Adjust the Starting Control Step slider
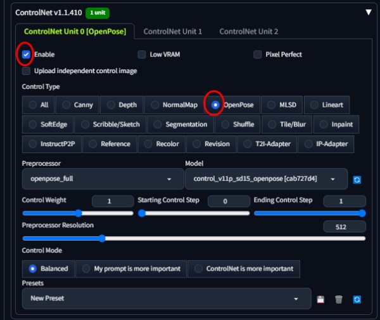 [194, 213]
